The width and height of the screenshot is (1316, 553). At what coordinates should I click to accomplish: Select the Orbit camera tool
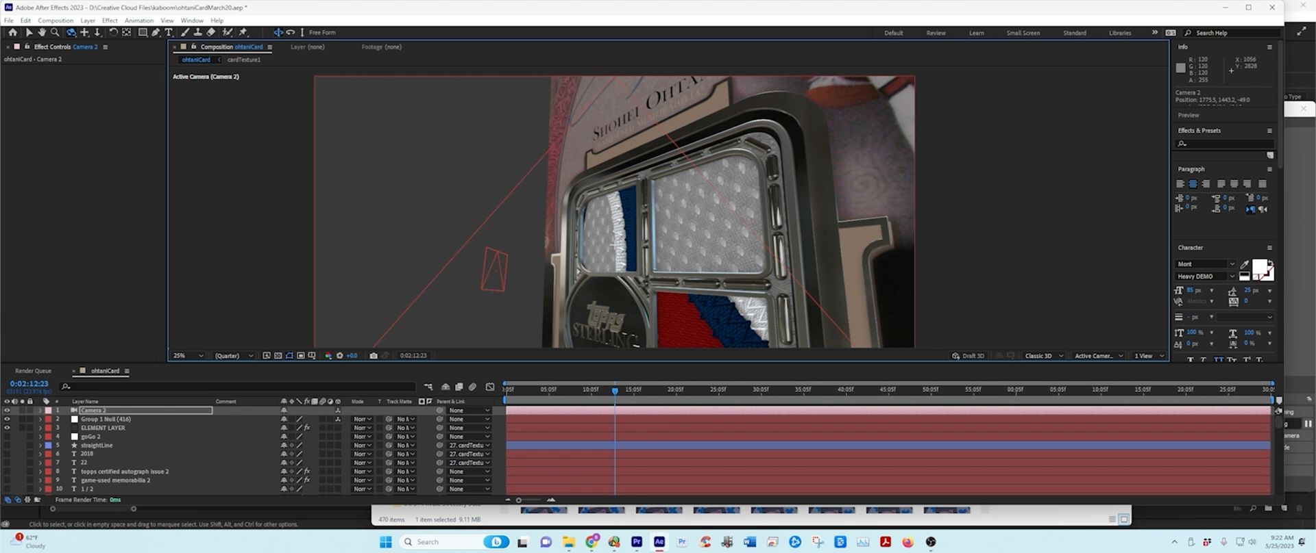click(x=71, y=32)
